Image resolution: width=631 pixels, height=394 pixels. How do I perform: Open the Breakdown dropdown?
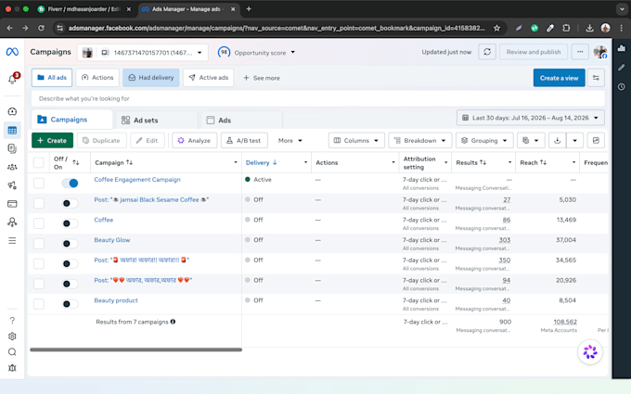click(420, 140)
